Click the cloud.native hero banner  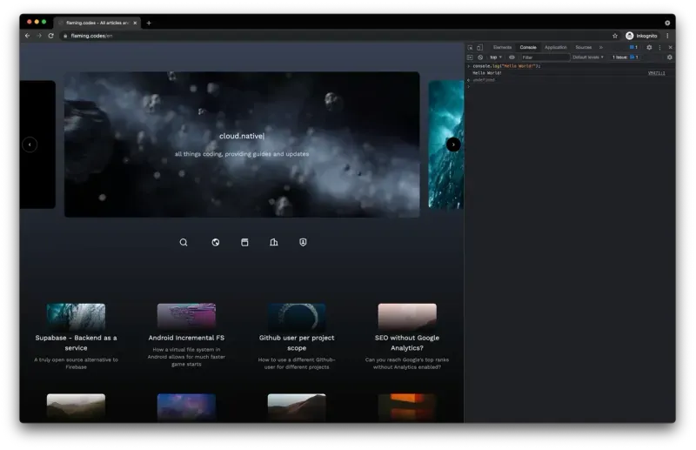click(x=242, y=144)
